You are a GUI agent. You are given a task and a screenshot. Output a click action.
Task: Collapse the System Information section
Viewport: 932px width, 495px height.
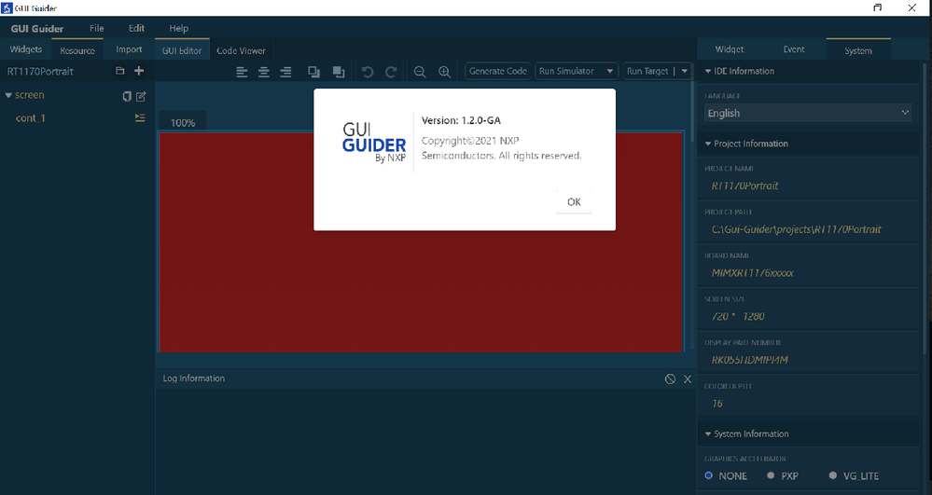coord(708,434)
